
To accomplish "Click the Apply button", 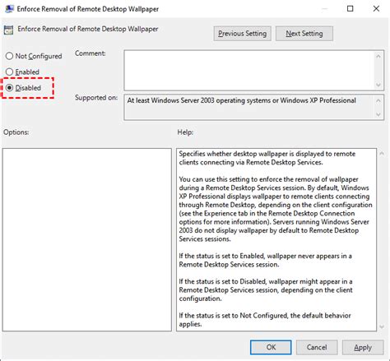I will click(363, 347).
